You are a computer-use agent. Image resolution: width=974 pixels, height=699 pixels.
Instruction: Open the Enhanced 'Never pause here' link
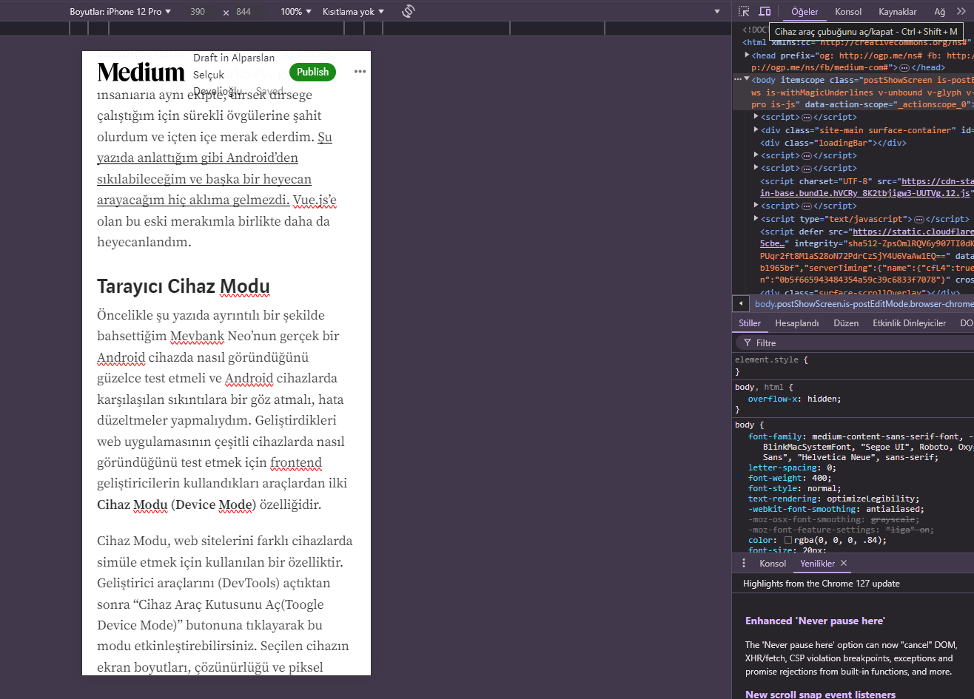tap(815, 621)
